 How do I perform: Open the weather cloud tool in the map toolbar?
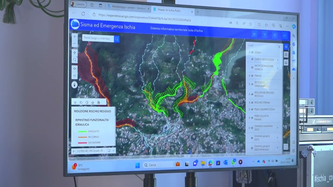81,103
